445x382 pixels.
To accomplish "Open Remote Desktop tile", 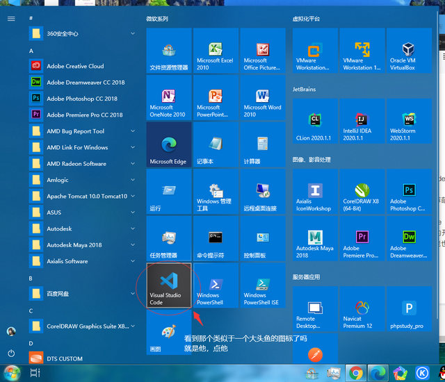I will coord(315,309).
